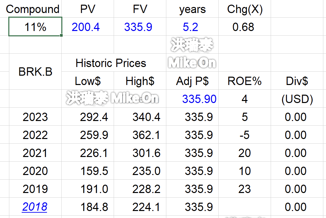
Task: Click the 2021 Adj P$ value 335.9
Action: 199,153
